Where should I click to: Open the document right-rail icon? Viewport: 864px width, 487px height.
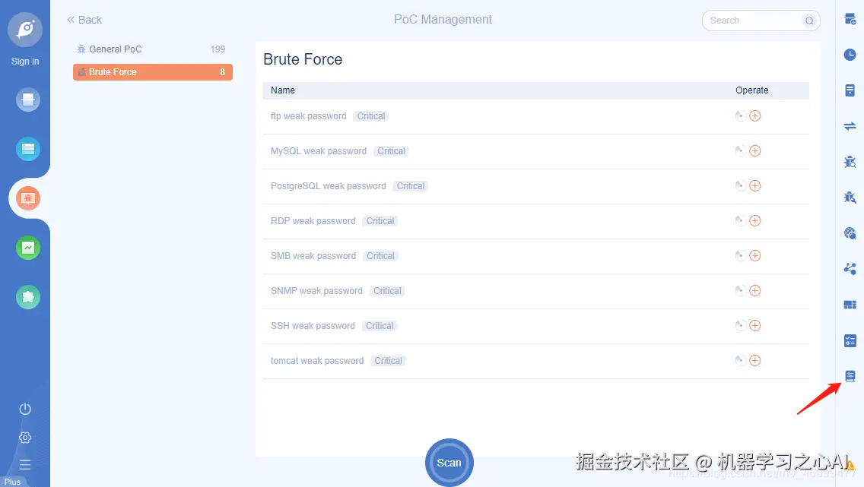click(x=850, y=90)
